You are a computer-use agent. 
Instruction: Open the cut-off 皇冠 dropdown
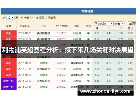[x=132, y=24]
